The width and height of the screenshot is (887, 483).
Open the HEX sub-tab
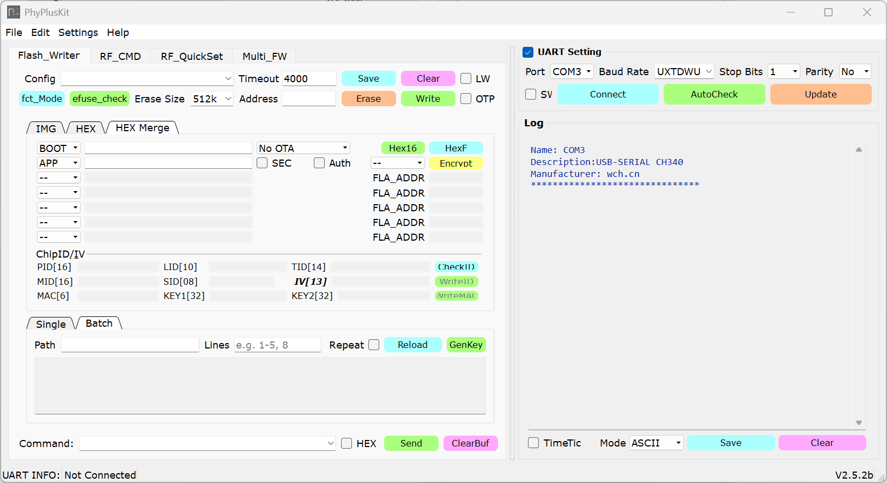coord(86,129)
